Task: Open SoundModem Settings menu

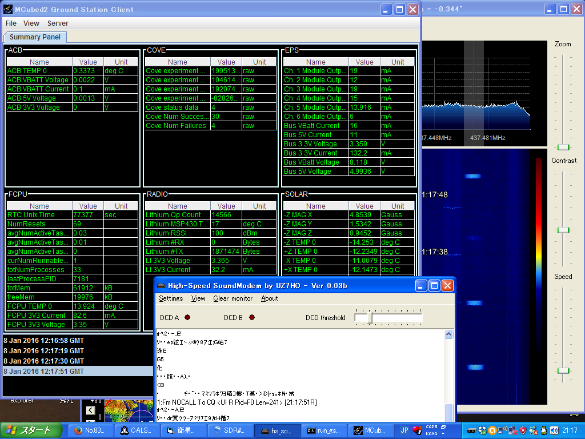Action: [171, 298]
